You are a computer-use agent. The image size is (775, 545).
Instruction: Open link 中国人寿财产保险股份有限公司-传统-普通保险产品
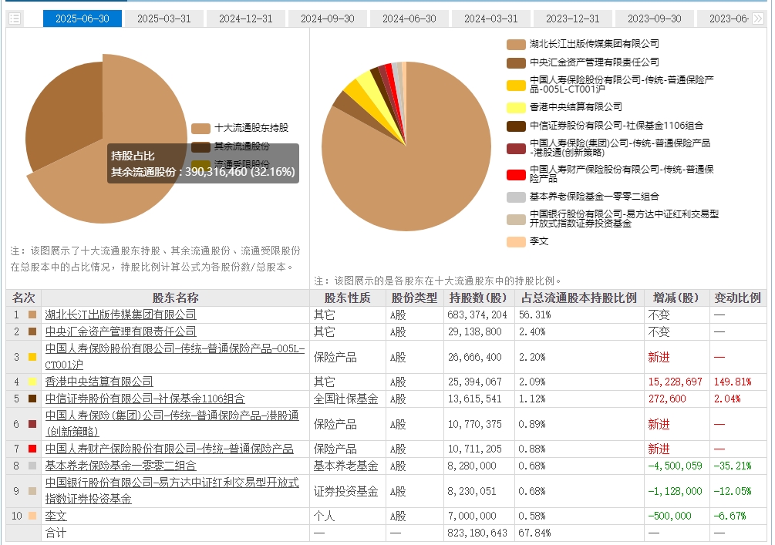point(169,449)
